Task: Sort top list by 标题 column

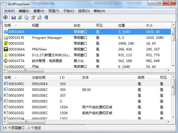Action: 51,25
